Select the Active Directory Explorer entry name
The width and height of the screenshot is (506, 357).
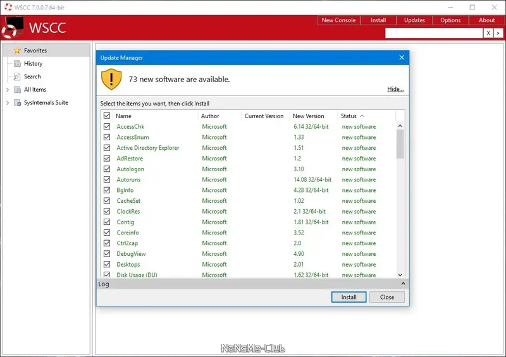(148, 148)
